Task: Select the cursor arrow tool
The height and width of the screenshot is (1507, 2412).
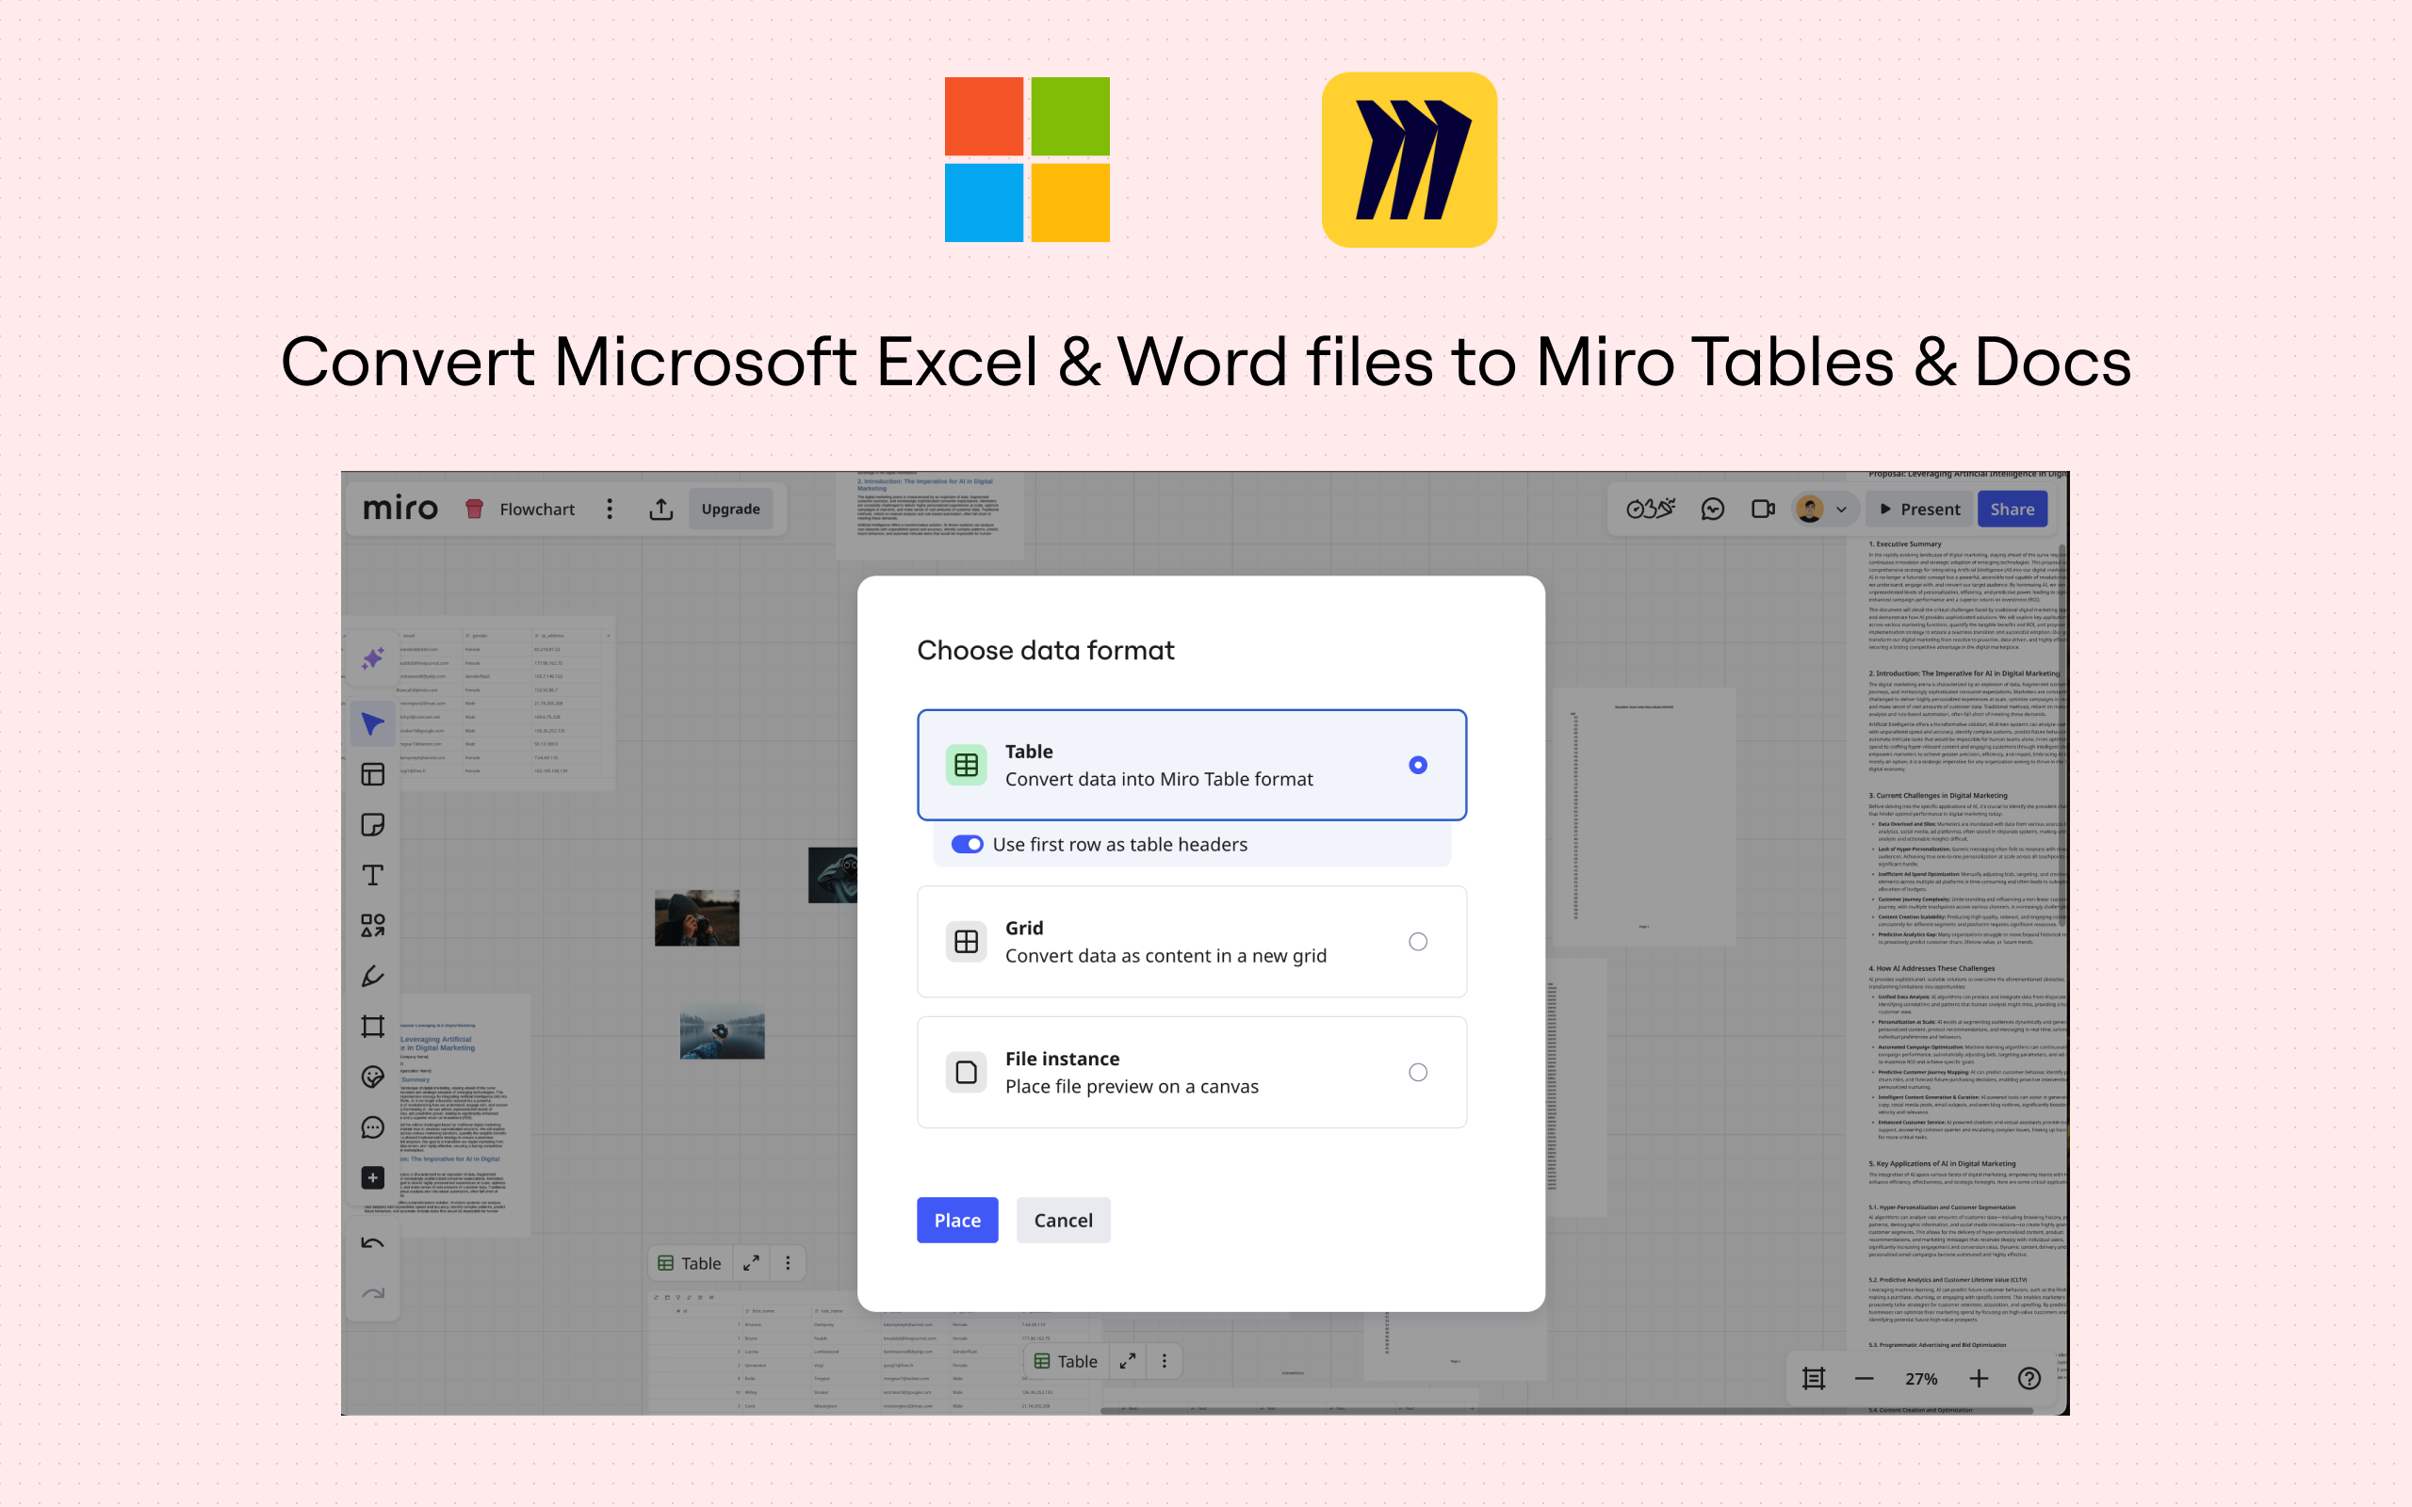Action: tap(373, 723)
